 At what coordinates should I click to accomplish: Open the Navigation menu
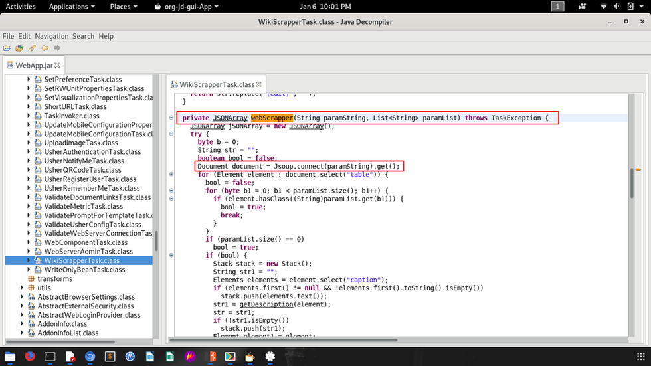pyautogui.click(x=52, y=36)
